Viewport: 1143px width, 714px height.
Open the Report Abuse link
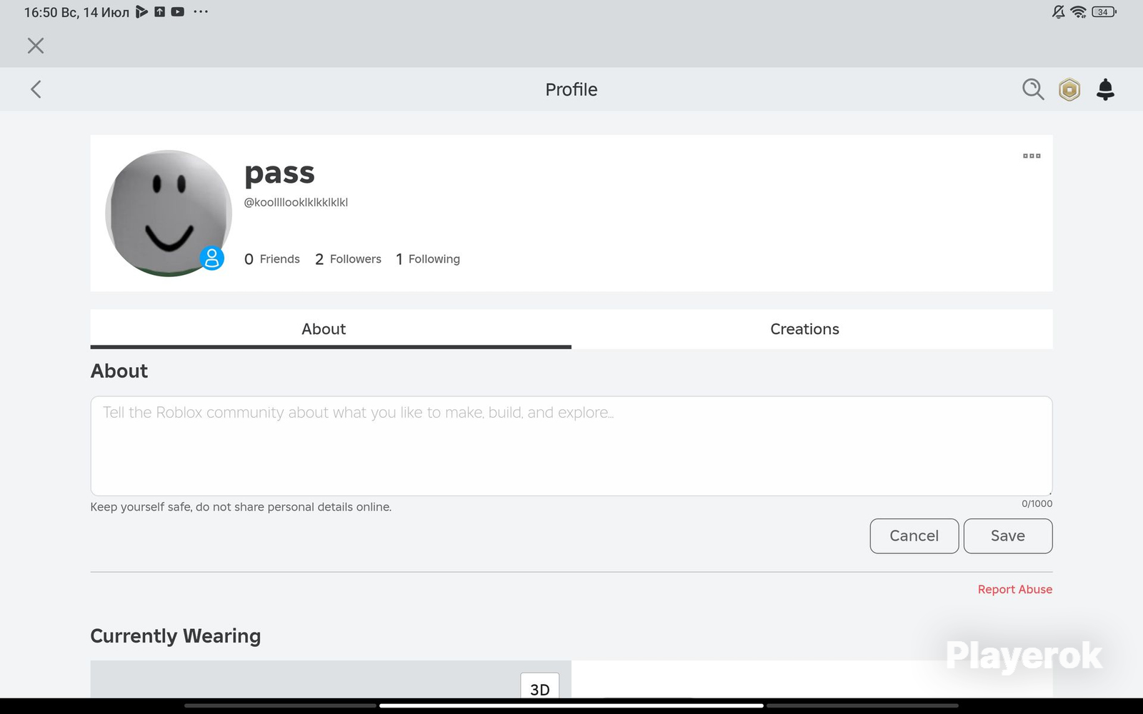coord(1014,589)
